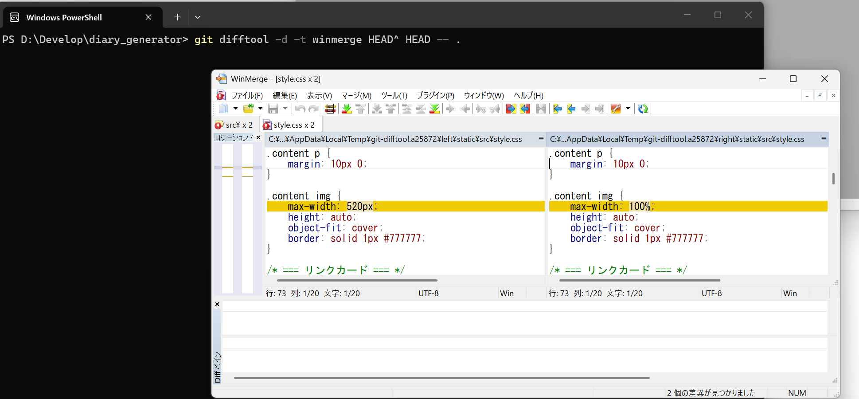The image size is (859, 399).
Task: Open the left file path header menu
Action: pyautogui.click(x=541, y=139)
